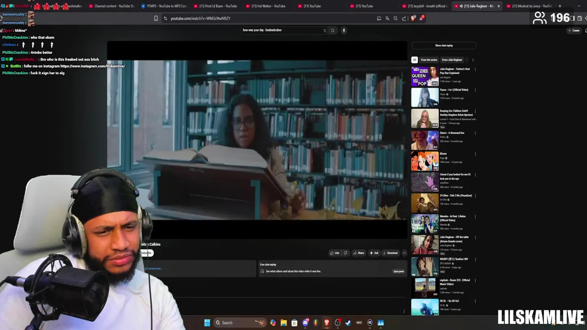Screen dimensions: 587x330
Task: Select the All filter chip
Action: pos(414,60)
